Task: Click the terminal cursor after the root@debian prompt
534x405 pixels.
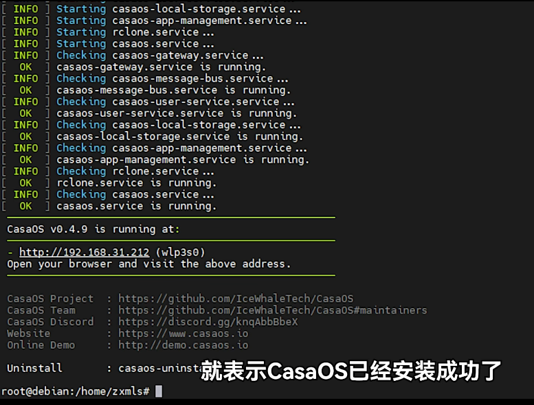Action: coord(159,391)
